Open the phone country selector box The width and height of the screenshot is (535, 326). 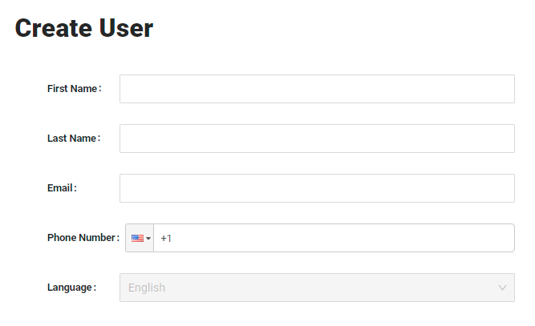(140, 239)
